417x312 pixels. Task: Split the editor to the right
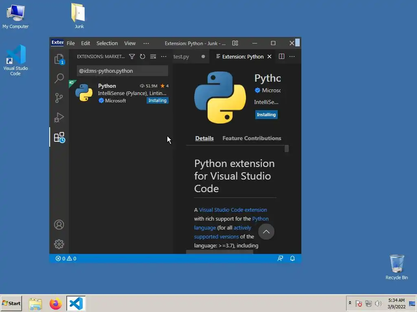(x=281, y=56)
